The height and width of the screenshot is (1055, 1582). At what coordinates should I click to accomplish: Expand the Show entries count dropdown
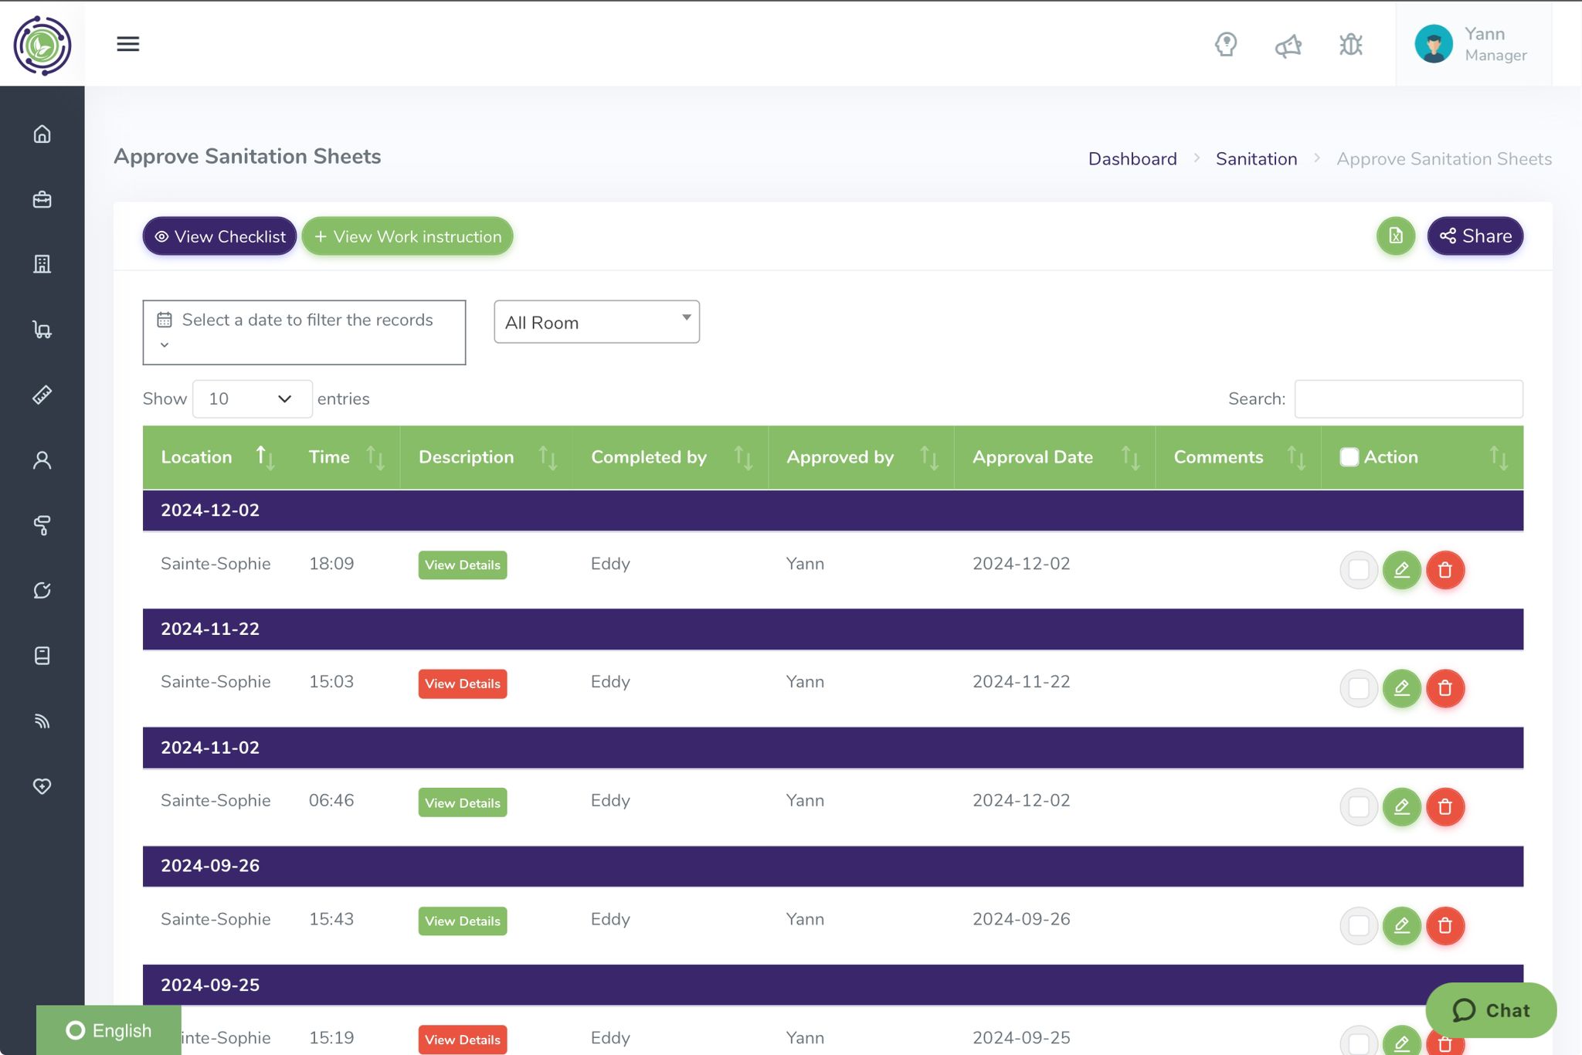[252, 399]
